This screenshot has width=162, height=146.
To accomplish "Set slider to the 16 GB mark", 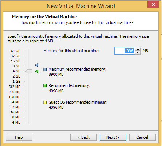I will pyautogui.click(x=29, y=61).
